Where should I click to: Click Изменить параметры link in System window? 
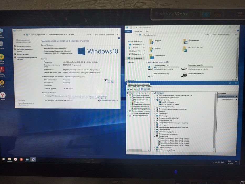[110, 81]
